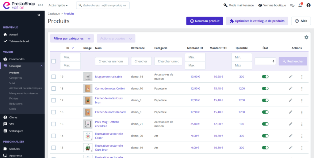314x158 pixels.
Task: Collapse the sidebar with double-chevron icon
Action: [39, 15]
